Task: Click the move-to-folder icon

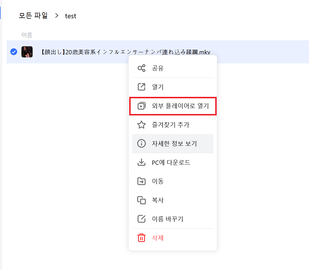Action: point(141,181)
